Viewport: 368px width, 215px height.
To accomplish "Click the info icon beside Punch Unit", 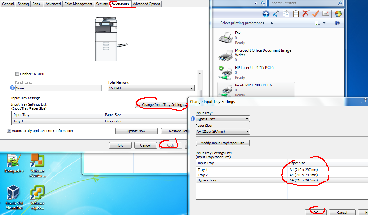I will click(12, 88).
